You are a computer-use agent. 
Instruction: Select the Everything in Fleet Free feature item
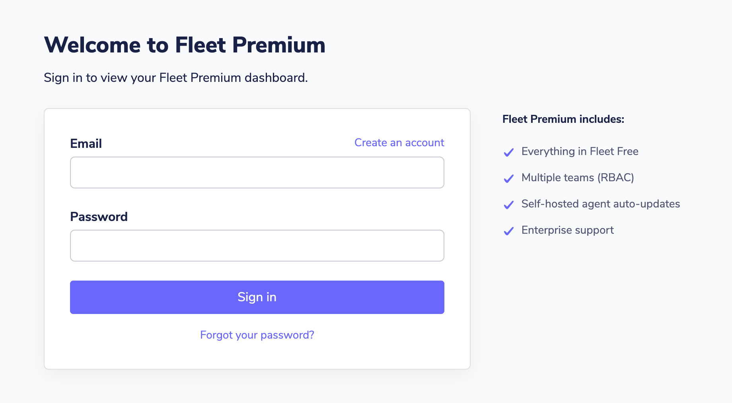point(580,151)
